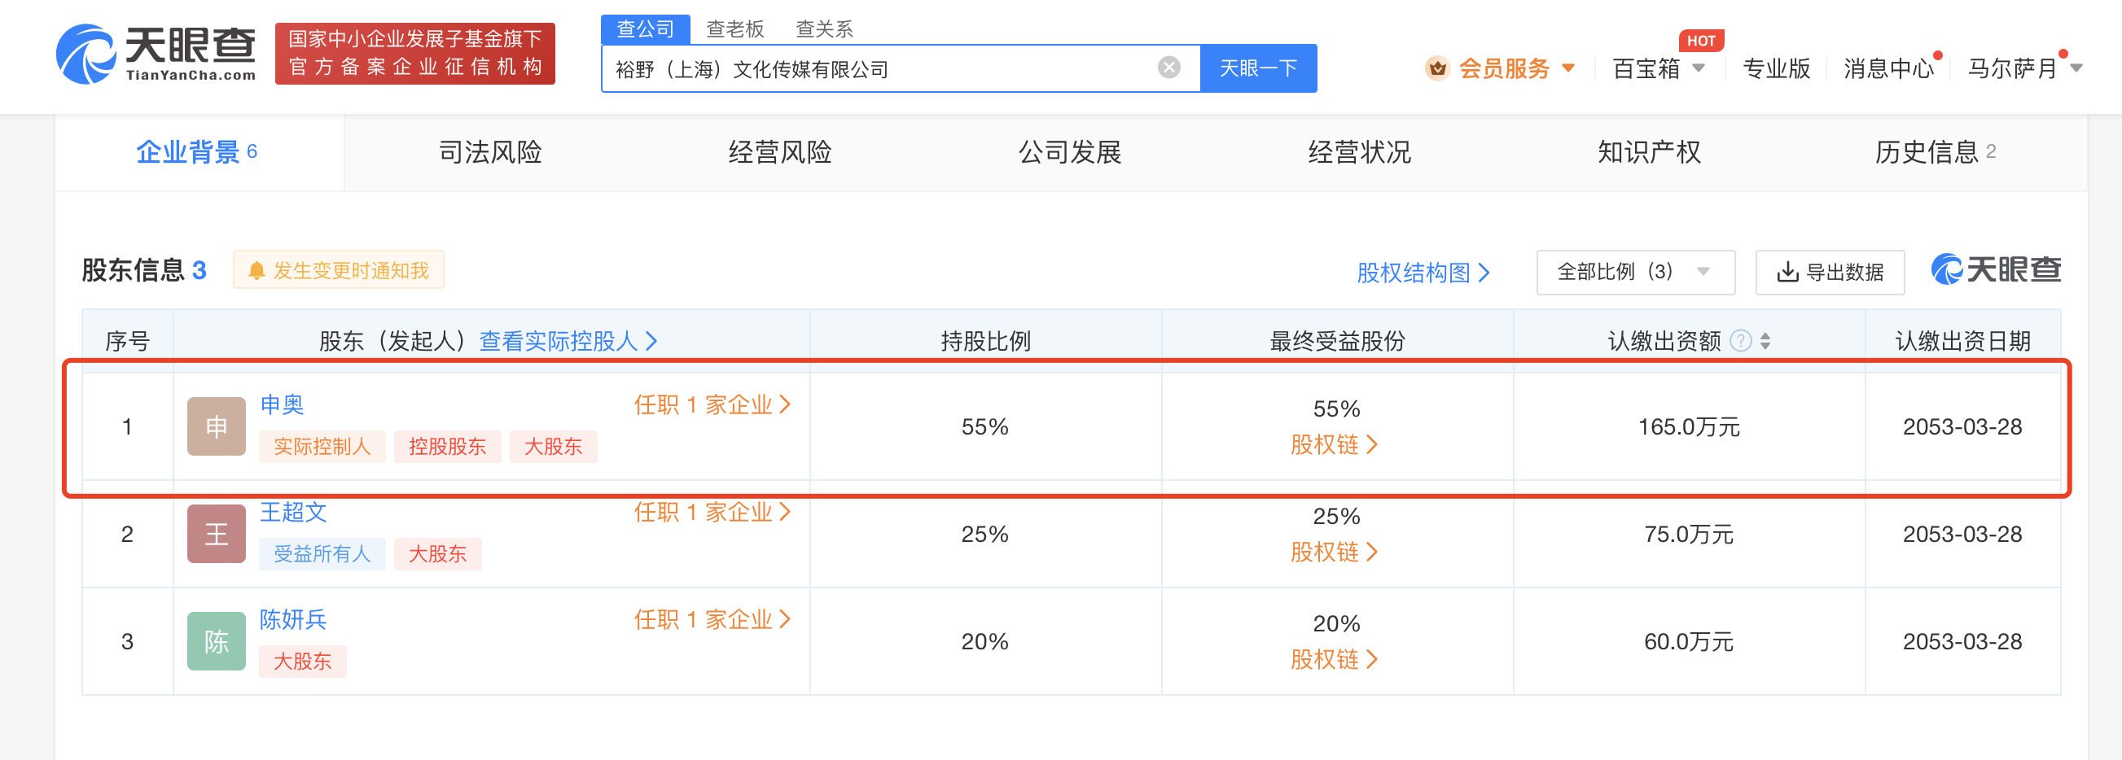Screen dimensions: 2122x760
Task: Click the 165.0万元 capital cell
Action: [x=1689, y=426]
